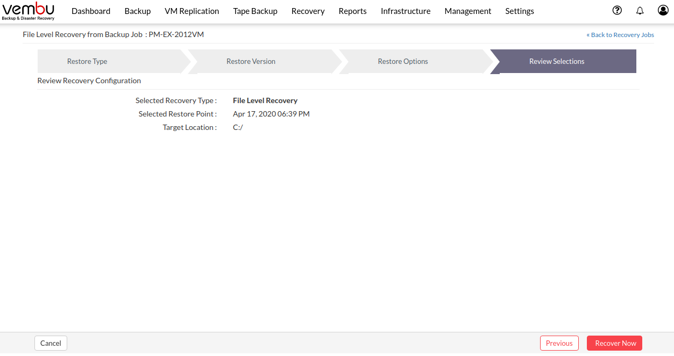
Task: Click the Vembu logo
Action: pyautogui.click(x=28, y=11)
